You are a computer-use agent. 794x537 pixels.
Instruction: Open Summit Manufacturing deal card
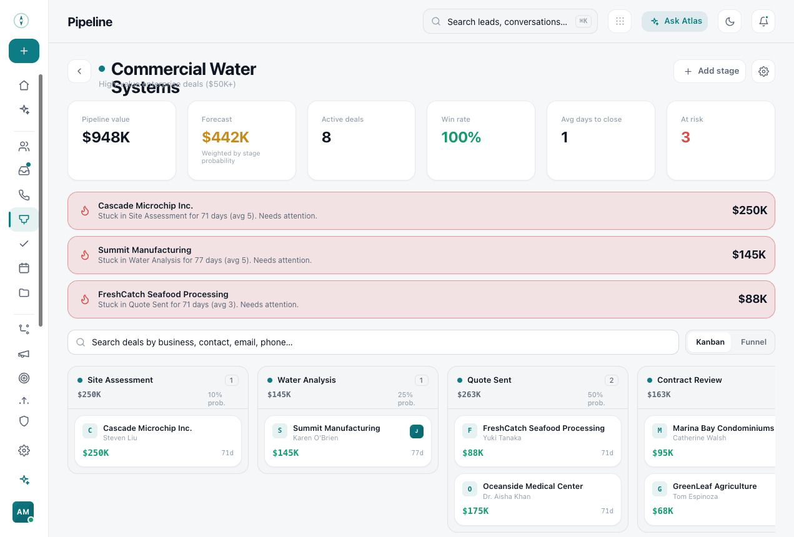click(348, 441)
